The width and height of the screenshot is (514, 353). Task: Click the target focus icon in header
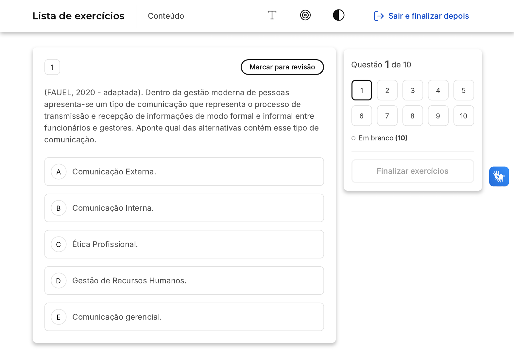[305, 15]
